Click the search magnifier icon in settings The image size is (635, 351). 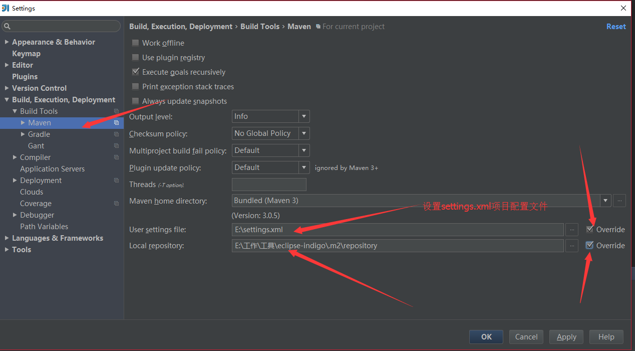7,26
